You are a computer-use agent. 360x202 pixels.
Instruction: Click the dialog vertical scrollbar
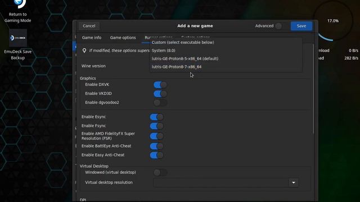313,88
